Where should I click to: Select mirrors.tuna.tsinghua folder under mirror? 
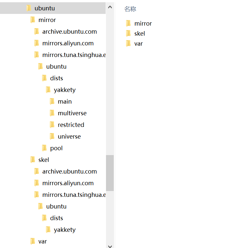coord(74,55)
